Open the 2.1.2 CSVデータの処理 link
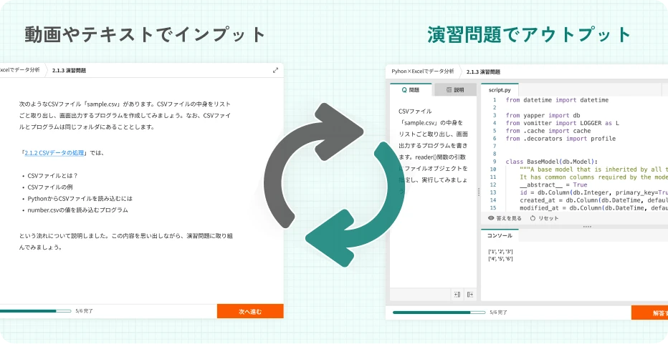 click(54, 152)
